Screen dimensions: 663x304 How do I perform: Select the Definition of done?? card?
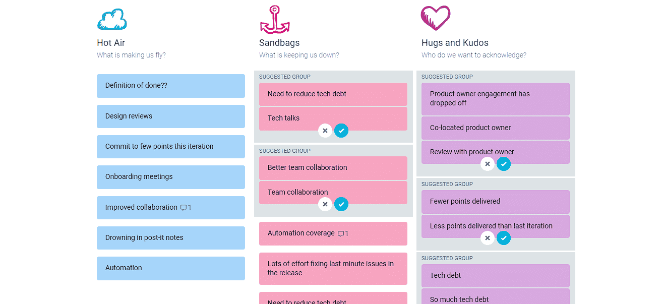(x=171, y=86)
